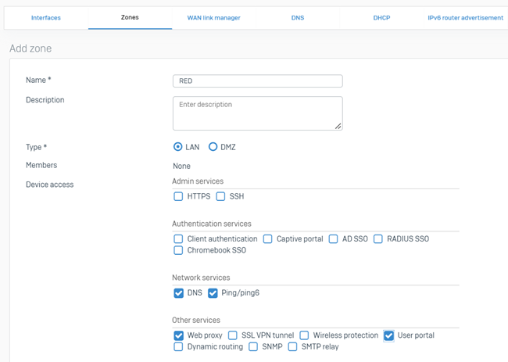
Task: Check the Client authentication box
Action: coord(178,238)
